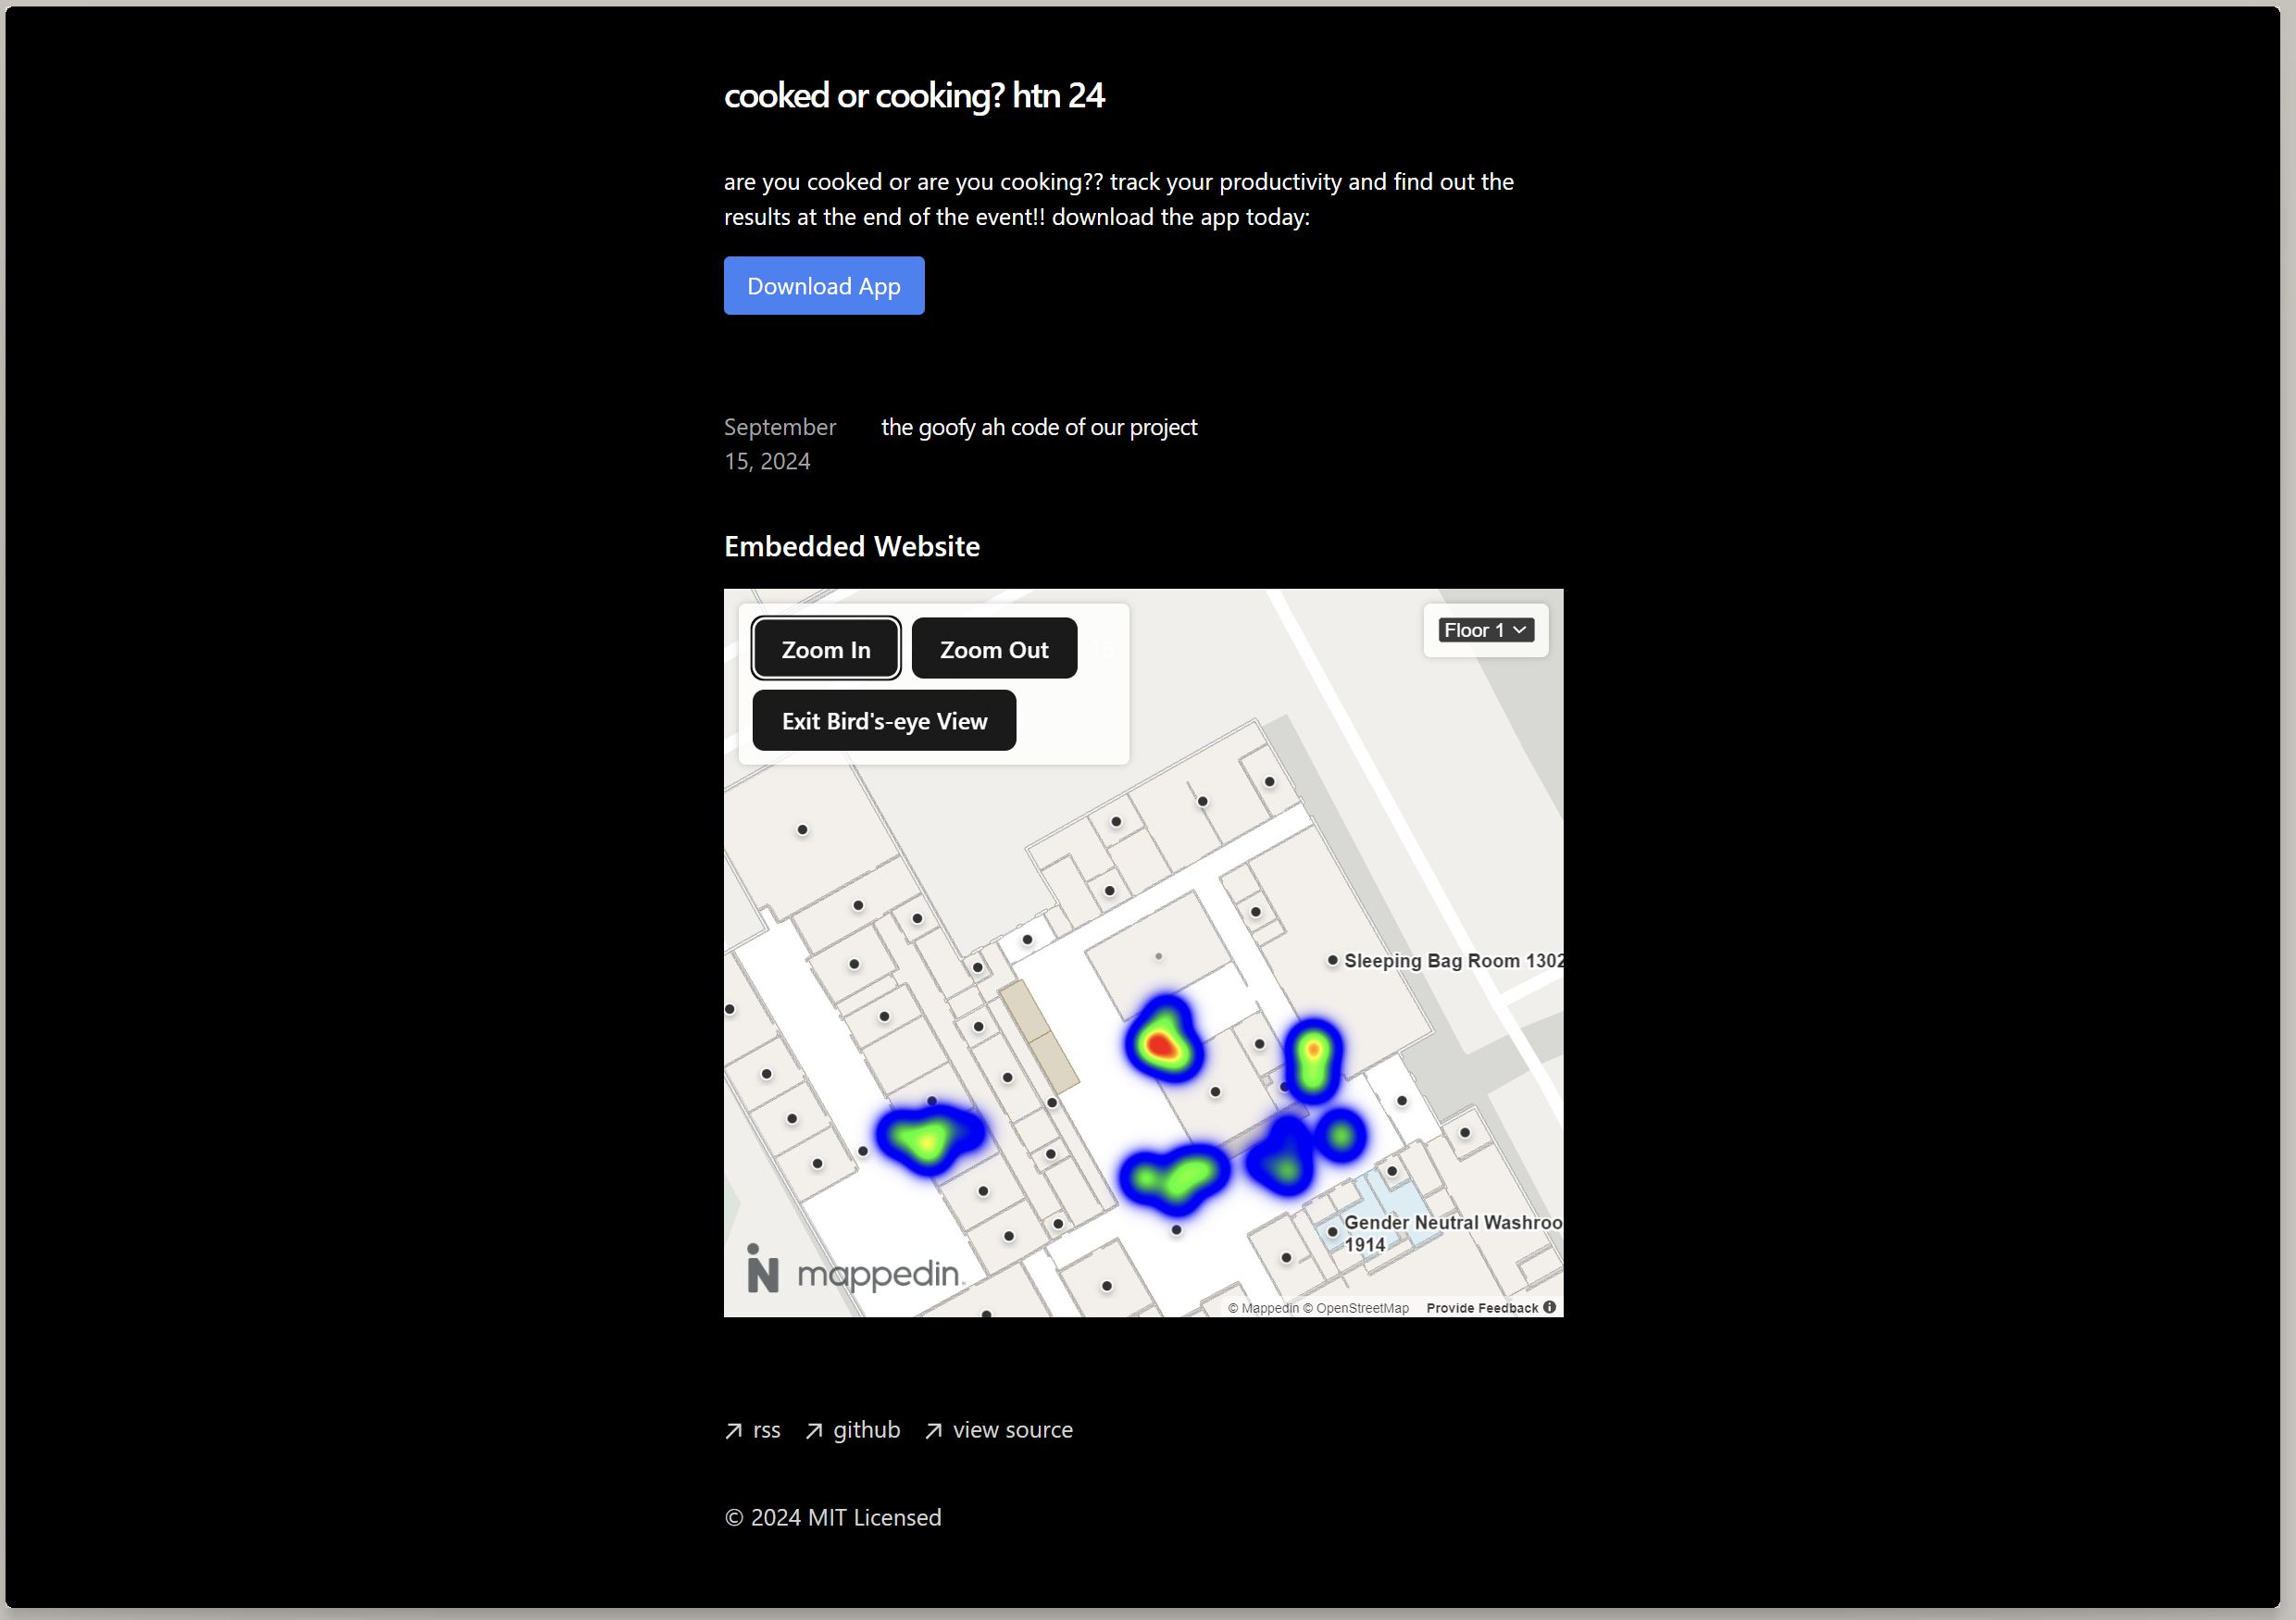Image resolution: width=2296 pixels, height=1620 pixels.
Task: Open the github footer link
Action: coord(866,1430)
